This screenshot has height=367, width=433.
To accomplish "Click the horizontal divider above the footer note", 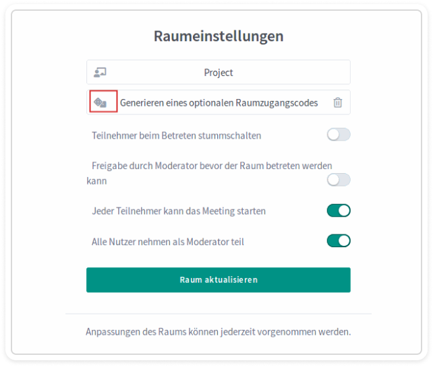I will tap(218, 314).
